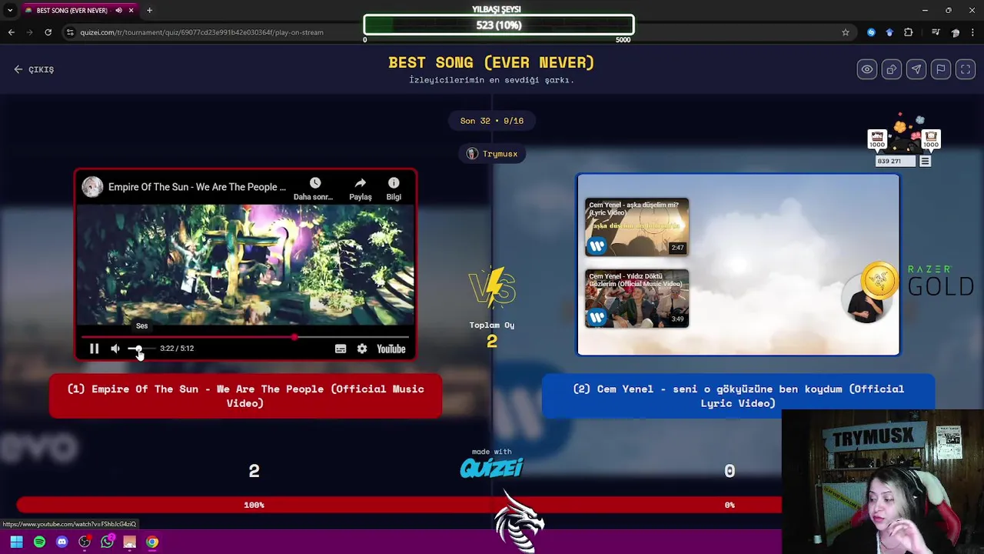Open the blue hat extension icon
This screenshot has width=984, height=554.
889,32
